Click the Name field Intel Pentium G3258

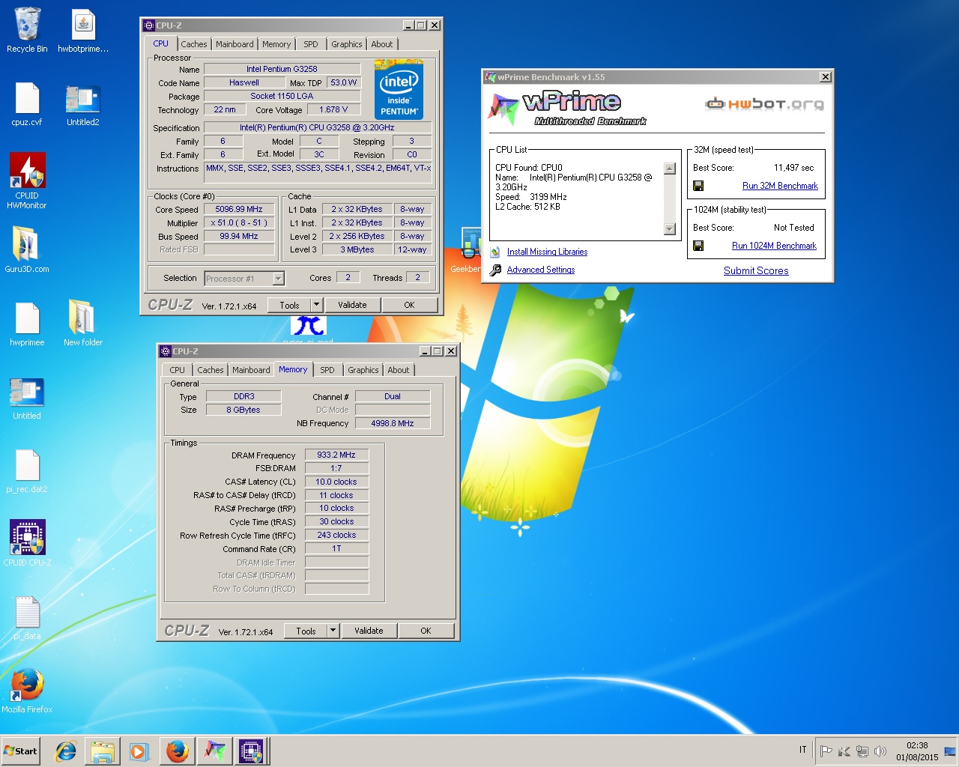coord(282,69)
